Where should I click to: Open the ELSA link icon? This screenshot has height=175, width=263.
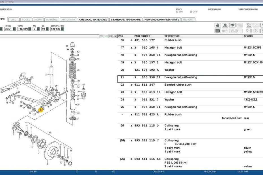(x=249, y=25)
